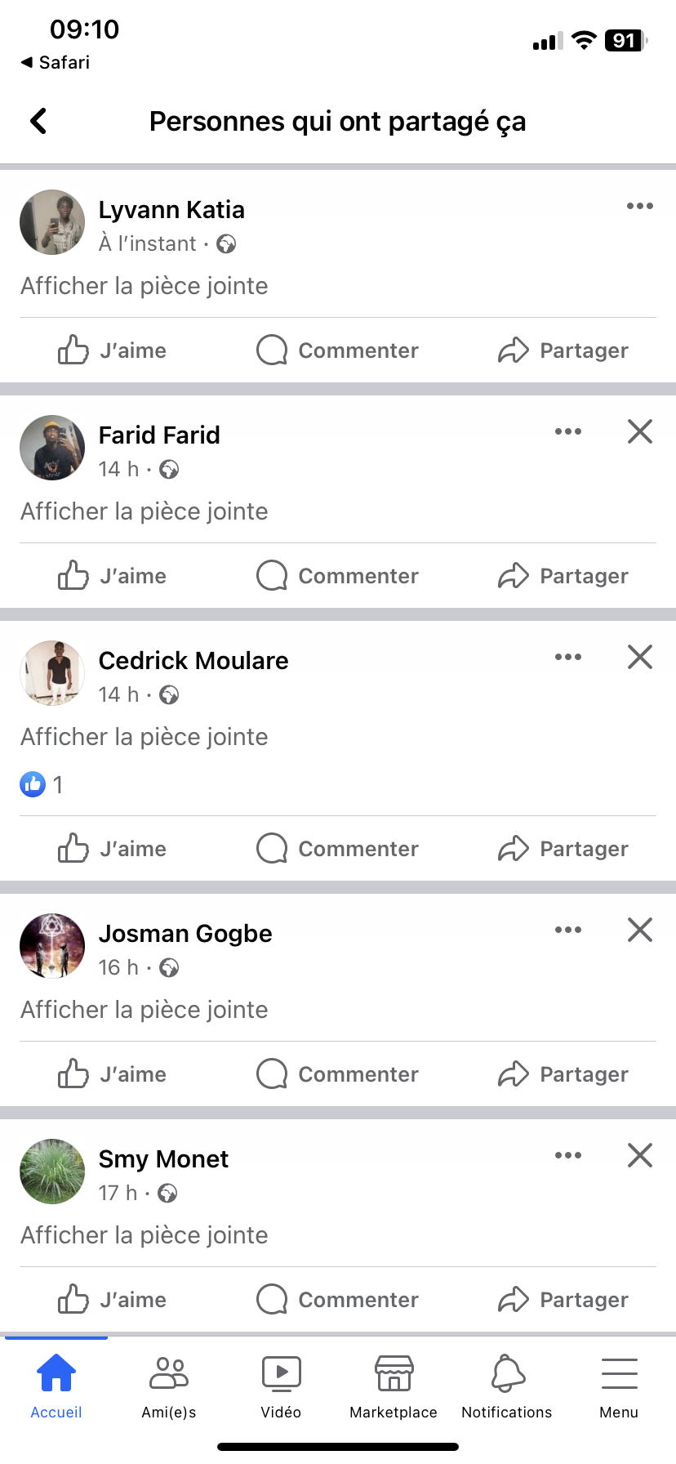Open the Marketplace tab
Screen dimensions: 676x1464
394,1387
